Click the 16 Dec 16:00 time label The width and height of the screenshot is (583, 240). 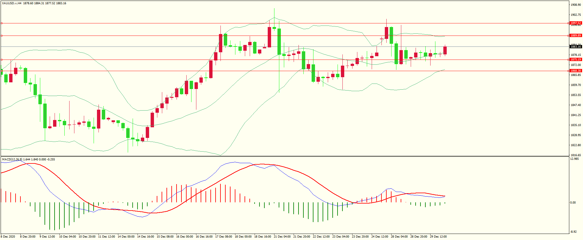click(204, 237)
